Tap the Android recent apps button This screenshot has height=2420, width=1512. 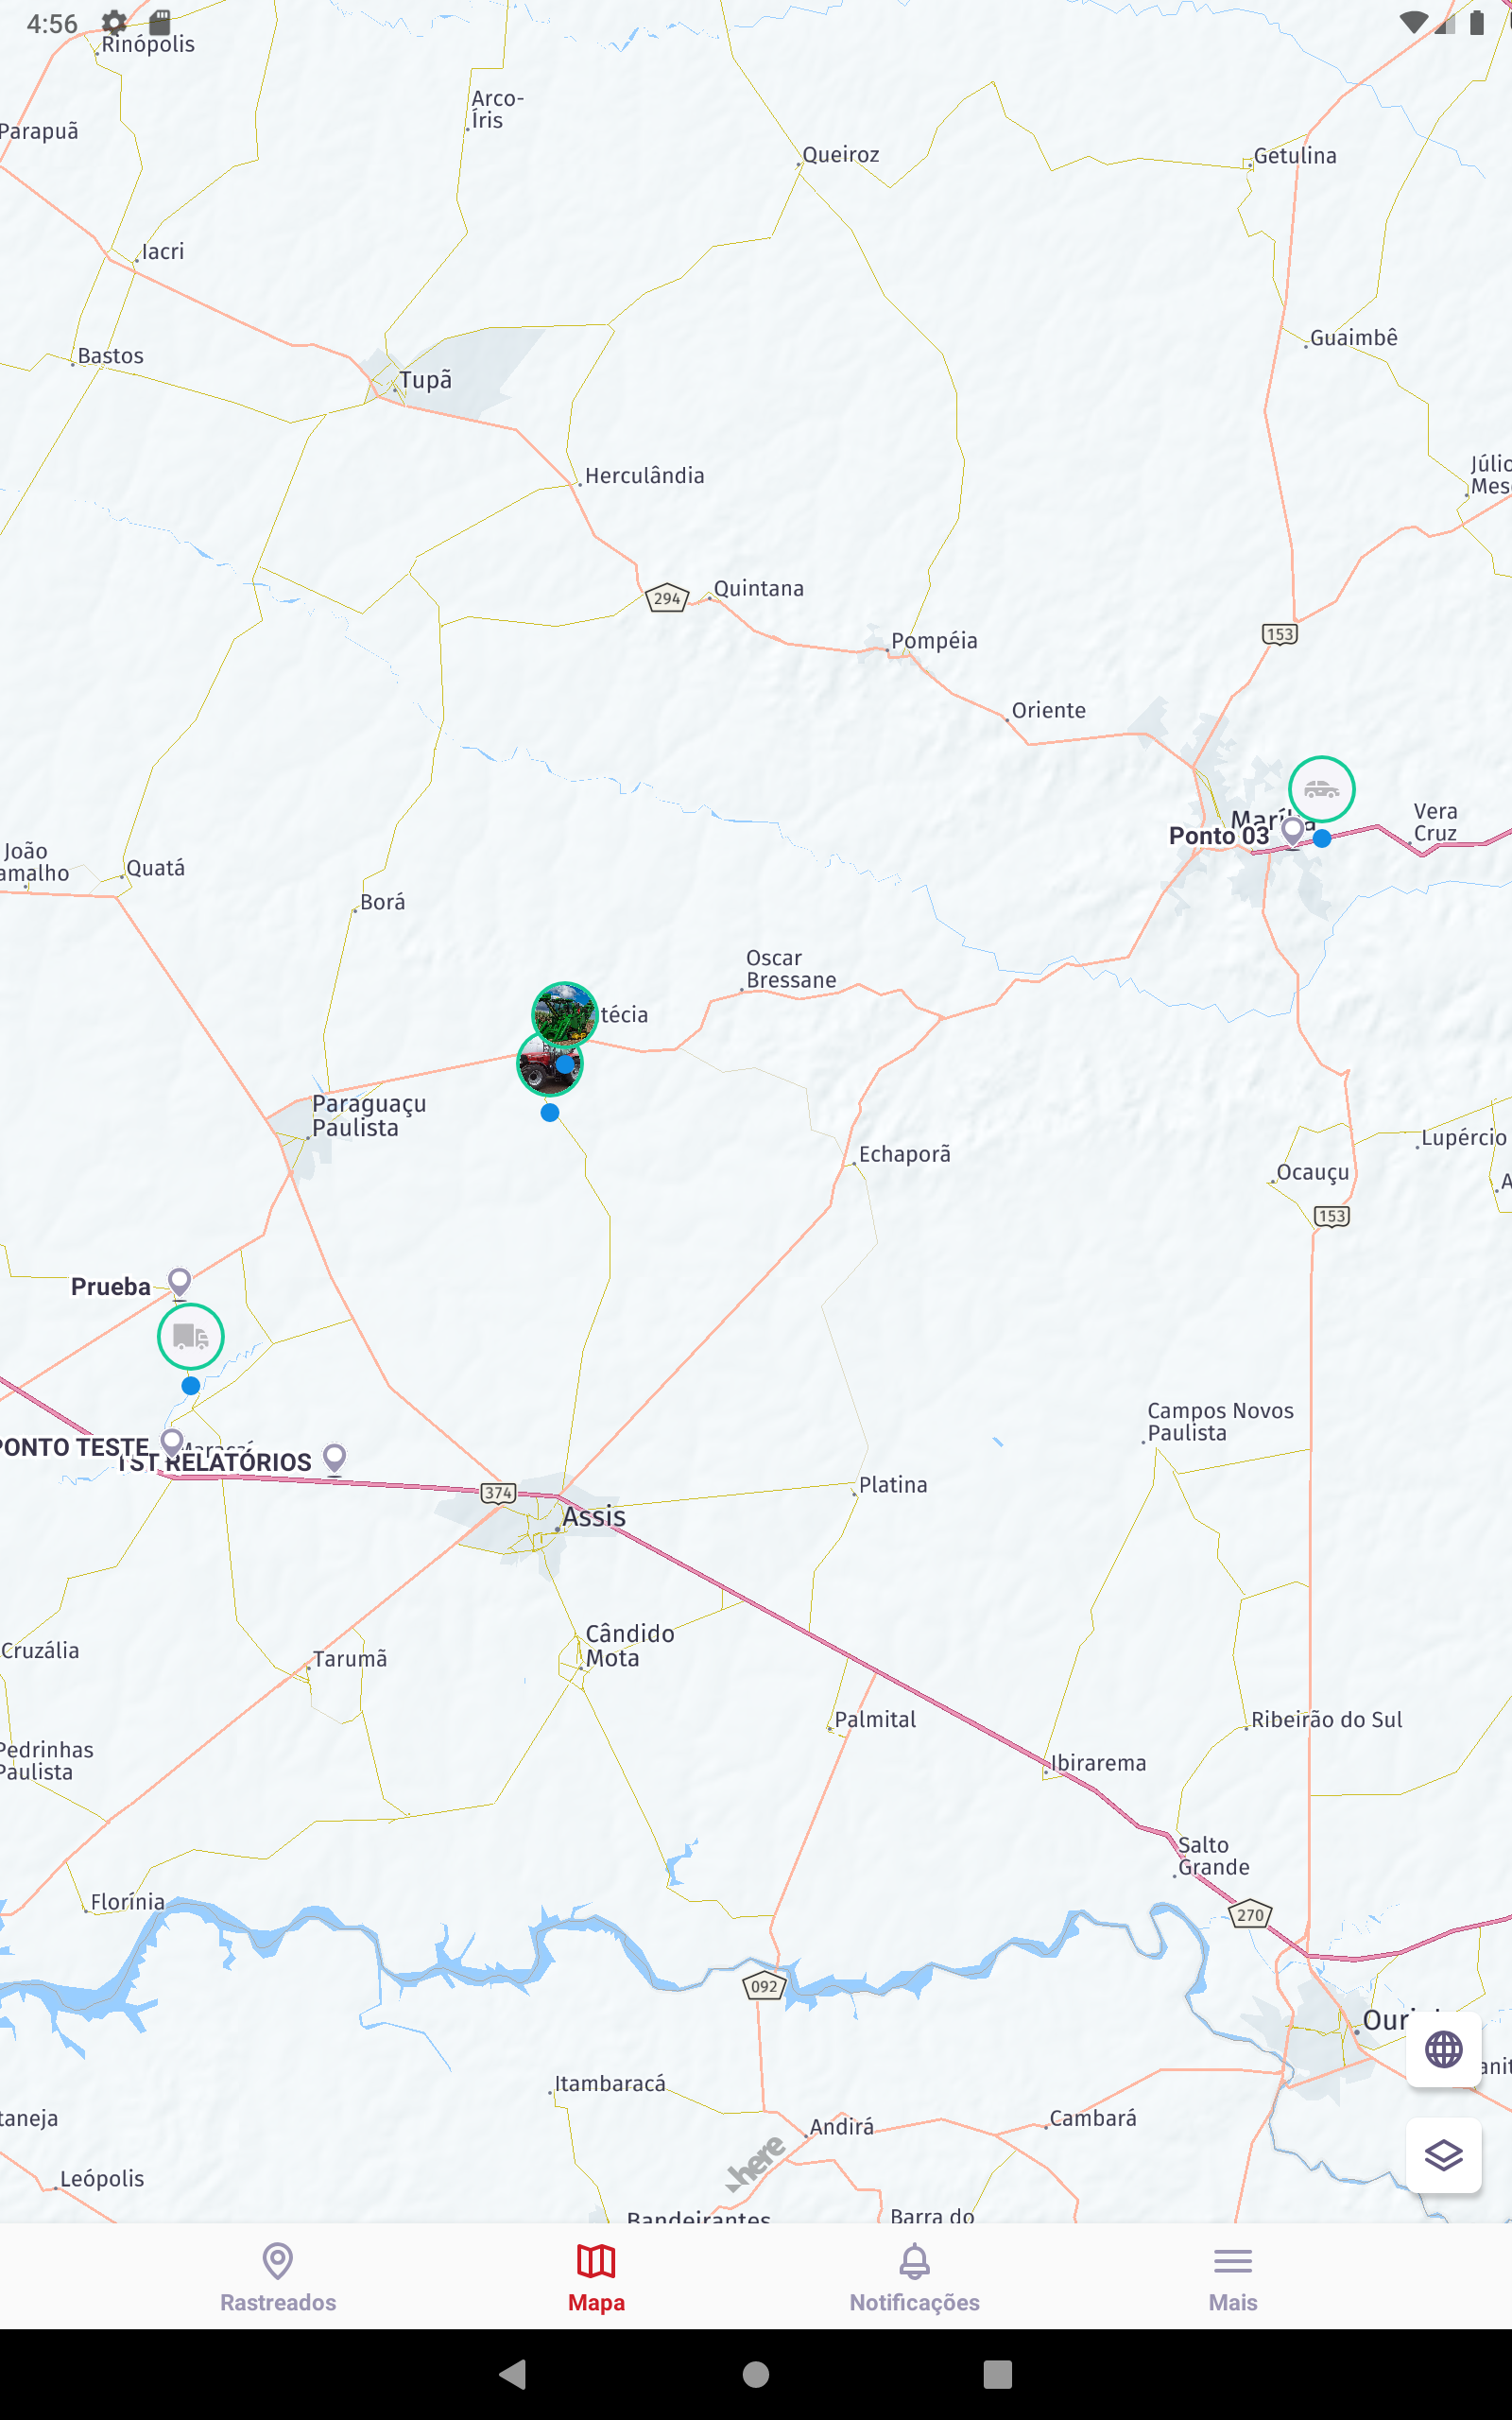tap(997, 2374)
